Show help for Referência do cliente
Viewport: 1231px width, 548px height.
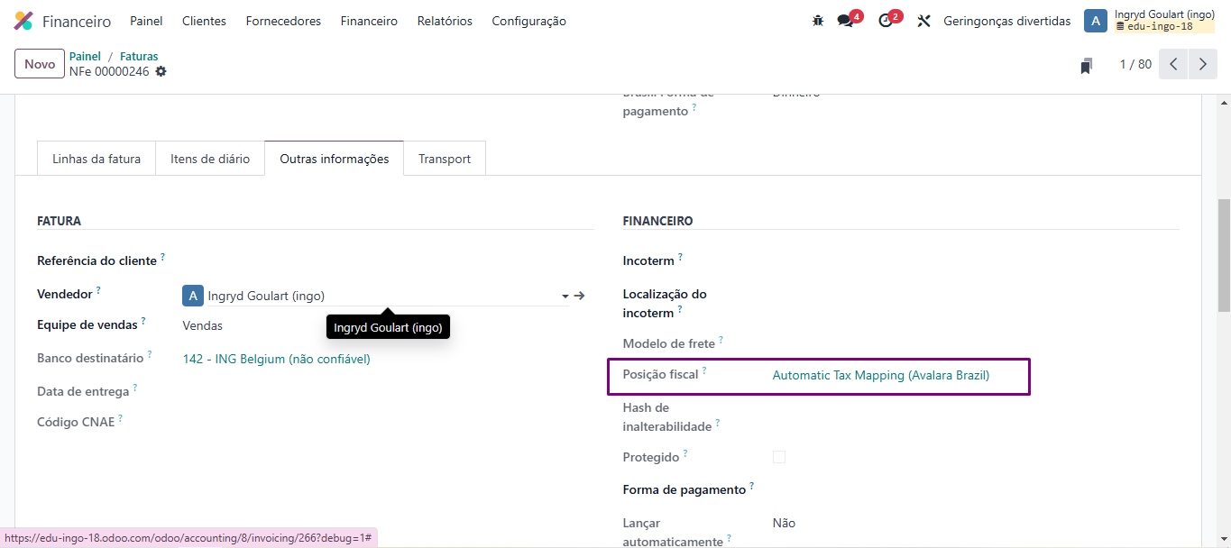click(163, 257)
